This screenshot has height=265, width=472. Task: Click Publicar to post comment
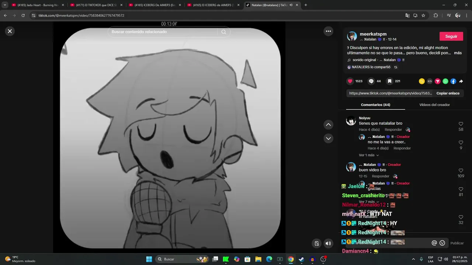point(457,243)
